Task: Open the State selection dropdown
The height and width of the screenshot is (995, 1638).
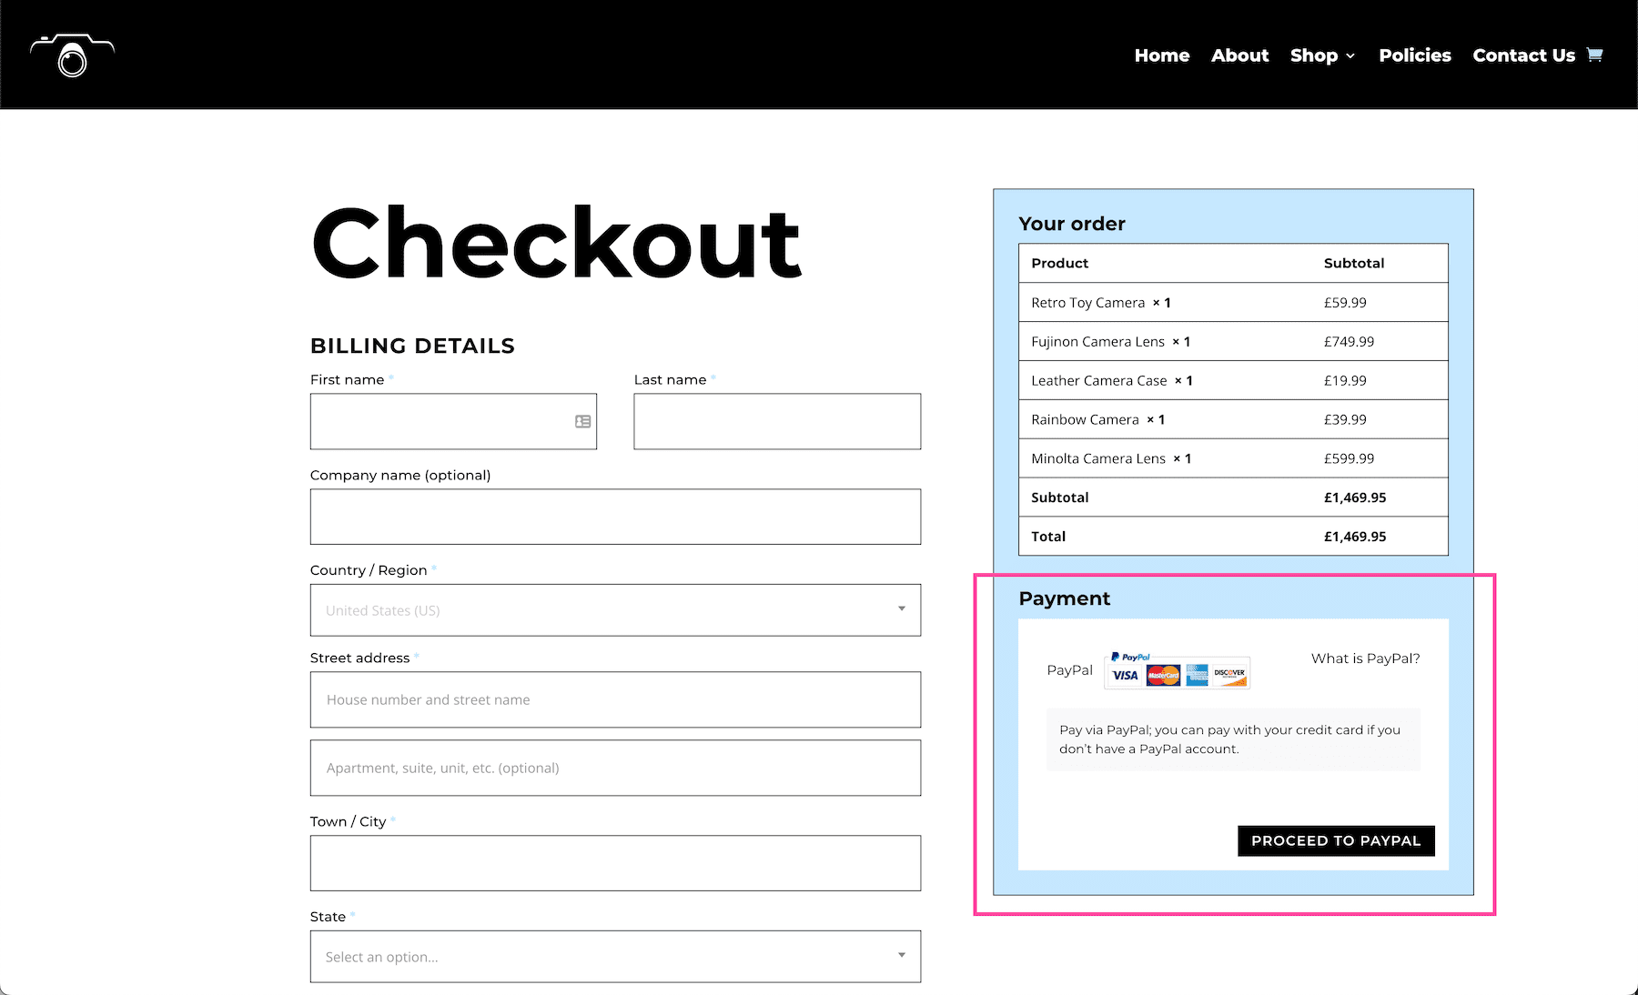Action: (615, 957)
